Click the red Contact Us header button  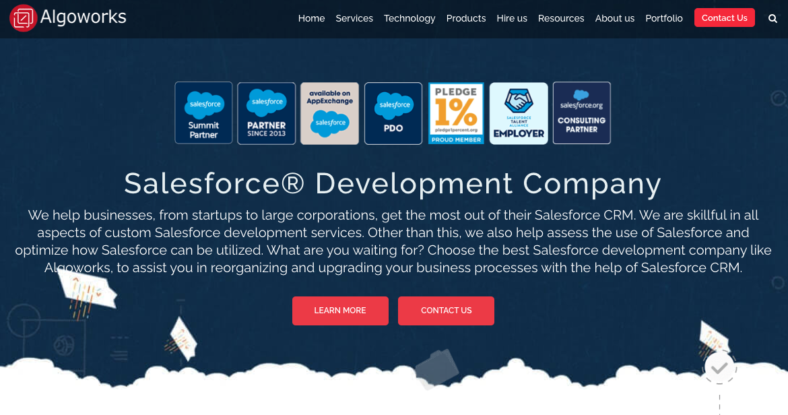pos(724,18)
